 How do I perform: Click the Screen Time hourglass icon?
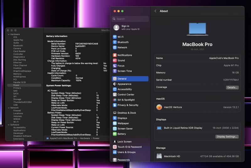[115, 71]
